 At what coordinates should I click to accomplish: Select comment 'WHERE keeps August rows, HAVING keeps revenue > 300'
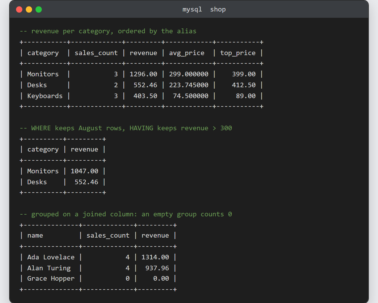[126, 128]
